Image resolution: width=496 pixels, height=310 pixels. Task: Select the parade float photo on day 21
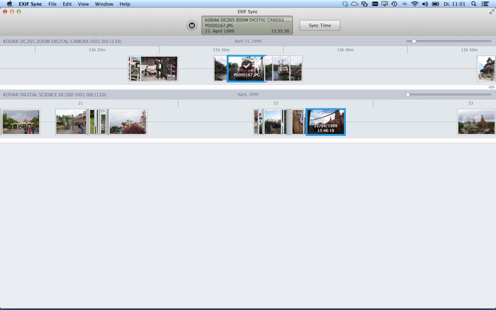[x=128, y=122]
